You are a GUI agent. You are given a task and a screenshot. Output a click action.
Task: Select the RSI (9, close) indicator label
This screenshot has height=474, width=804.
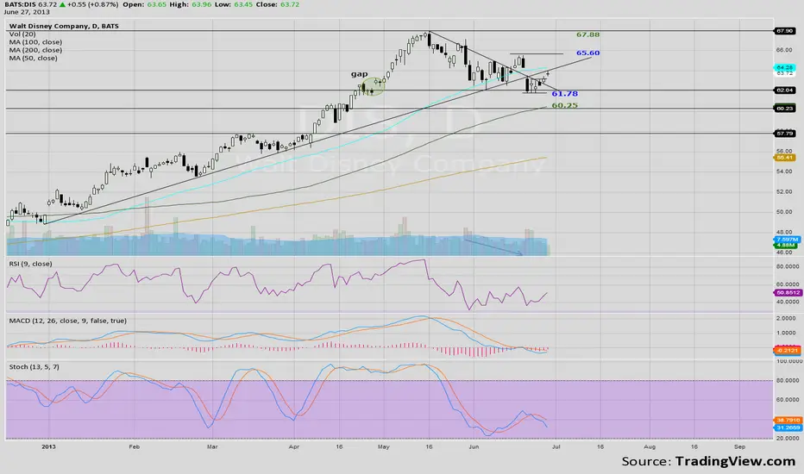click(30, 264)
